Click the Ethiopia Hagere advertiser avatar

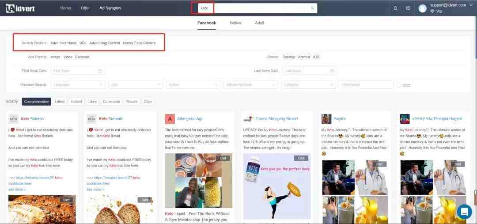(405, 119)
